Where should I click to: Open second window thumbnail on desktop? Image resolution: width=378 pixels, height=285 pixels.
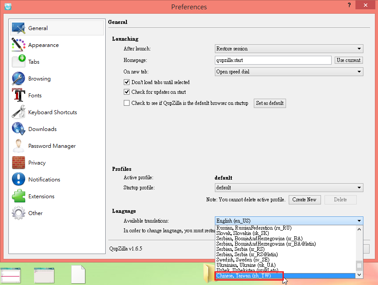pos(44,275)
